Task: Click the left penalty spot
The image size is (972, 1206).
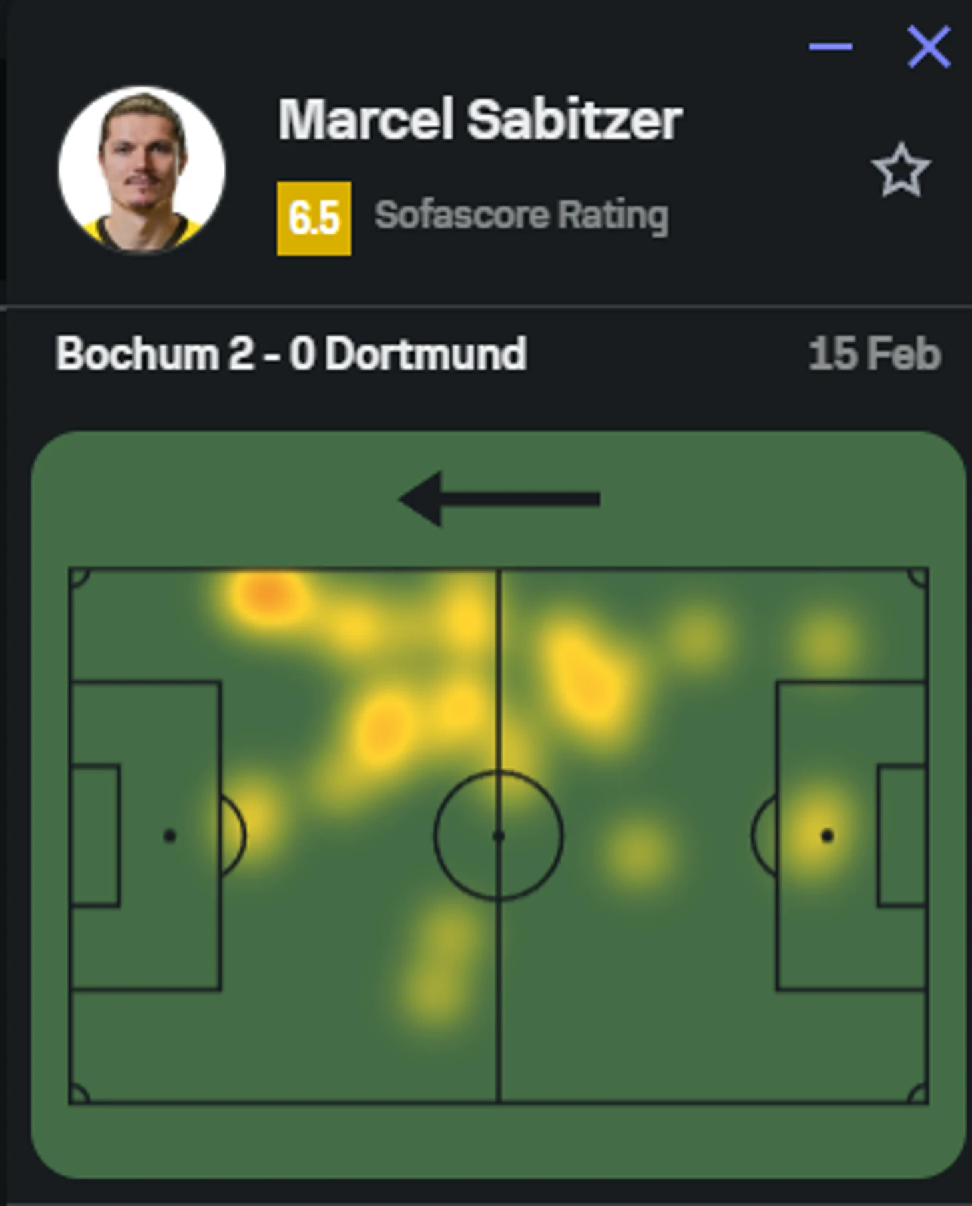Action: [x=170, y=836]
